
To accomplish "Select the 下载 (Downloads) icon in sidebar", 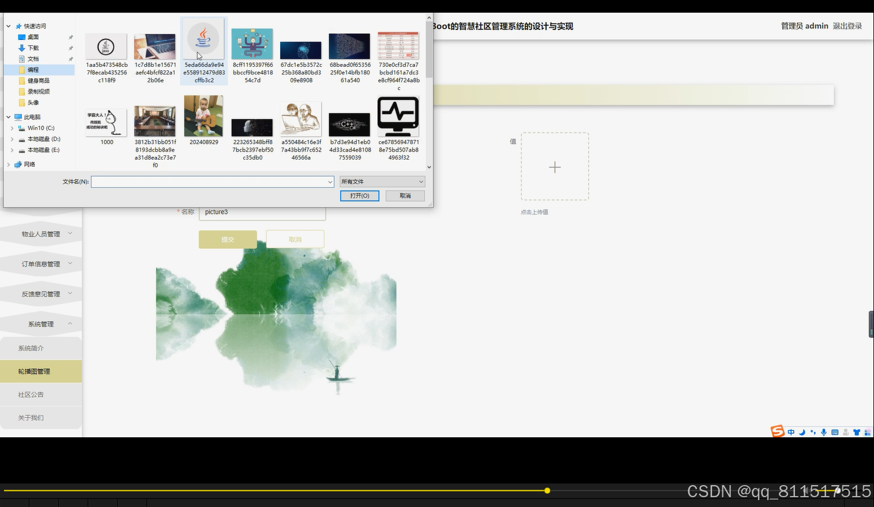I will click(21, 48).
